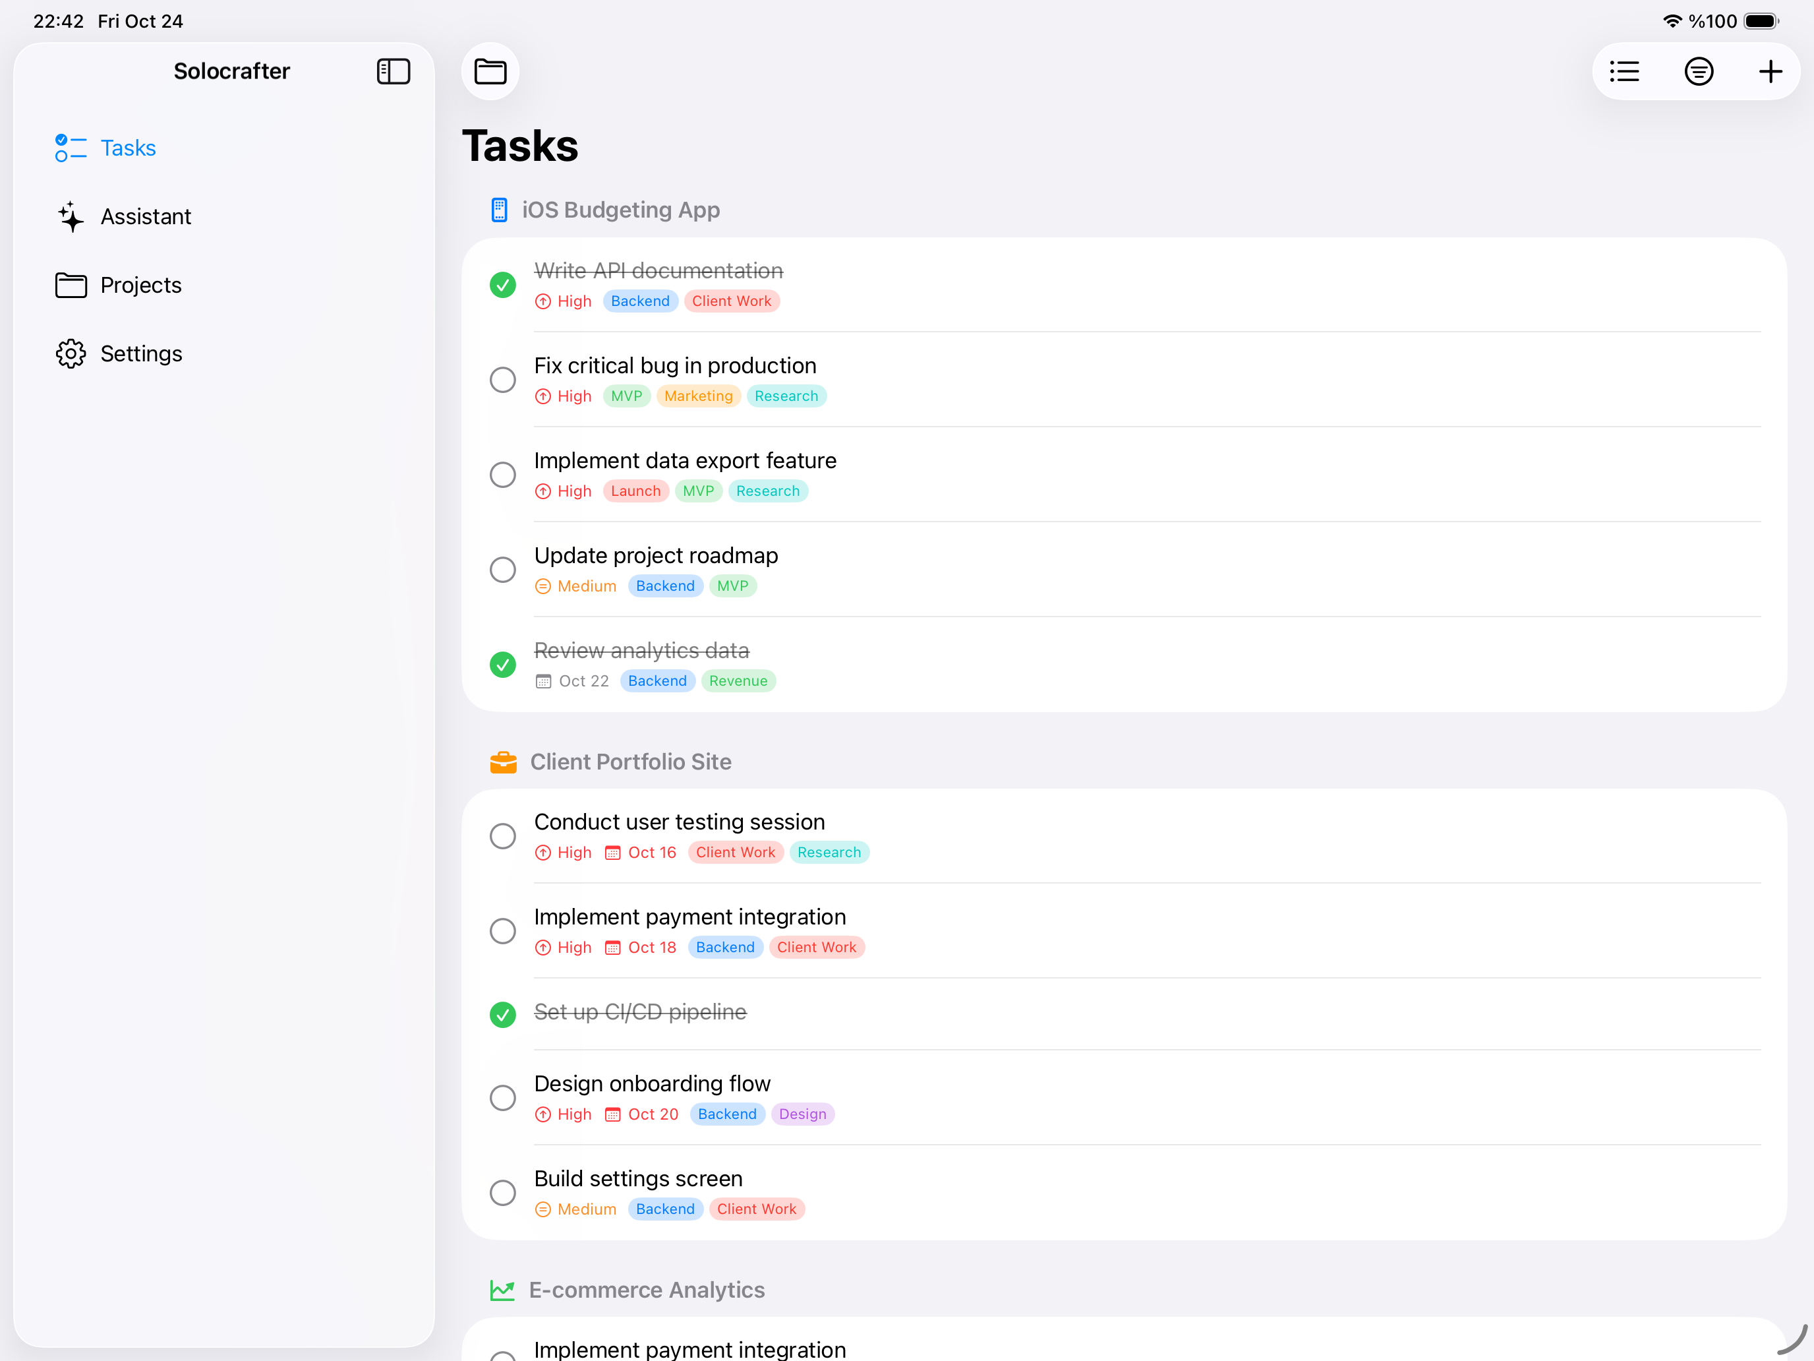Click the Client Portfolio Site briefcase icon
This screenshot has height=1361, width=1814.
pos(503,762)
